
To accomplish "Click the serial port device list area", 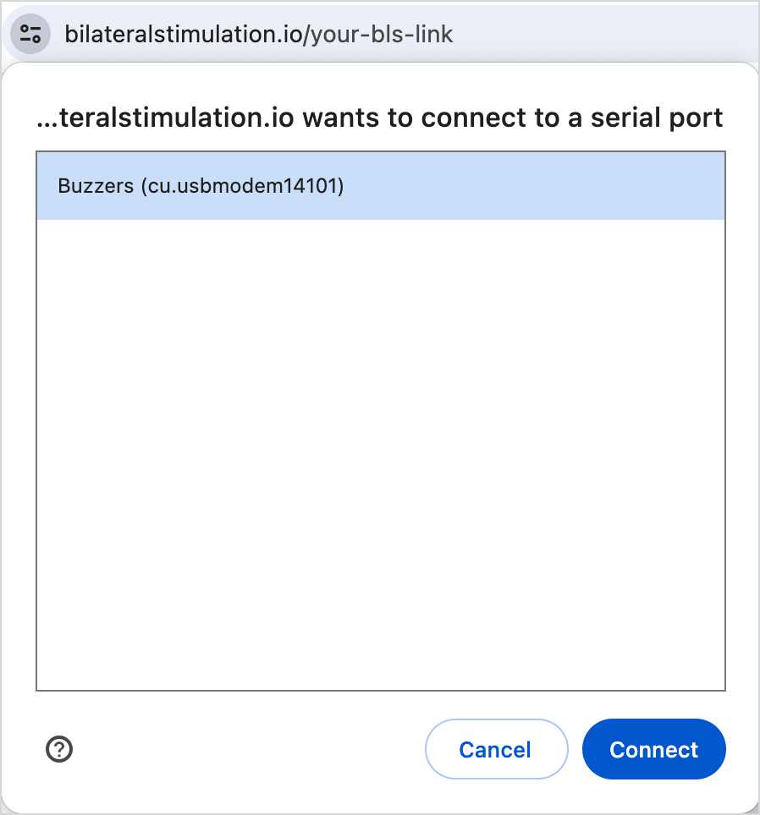I will (x=381, y=423).
